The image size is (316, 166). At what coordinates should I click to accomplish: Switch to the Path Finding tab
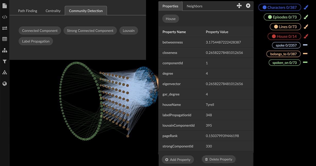coord(28,11)
